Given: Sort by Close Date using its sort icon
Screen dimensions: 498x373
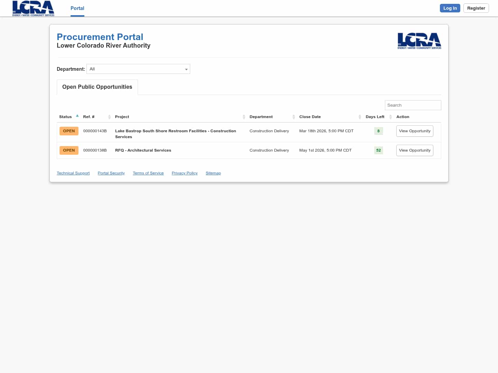Looking at the screenshot, I should 360,117.
